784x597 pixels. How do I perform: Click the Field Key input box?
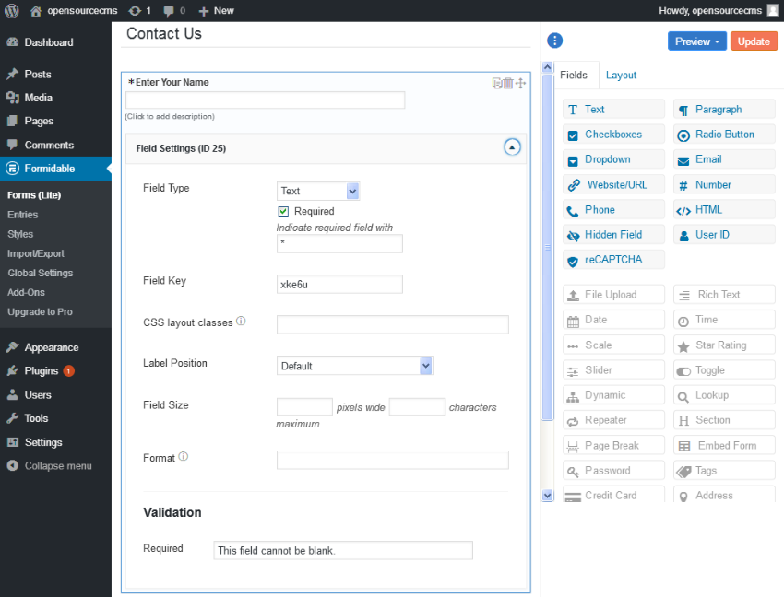pyautogui.click(x=339, y=285)
